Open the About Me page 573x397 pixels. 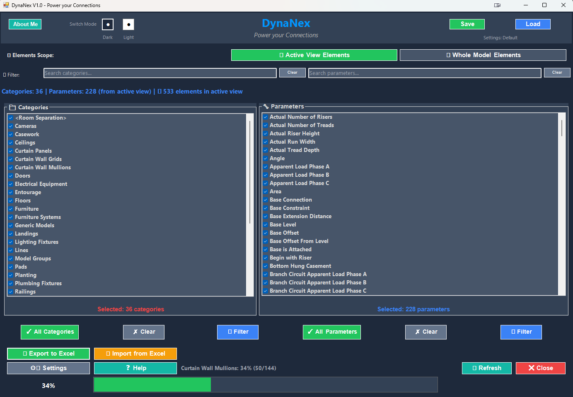pyautogui.click(x=25, y=24)
